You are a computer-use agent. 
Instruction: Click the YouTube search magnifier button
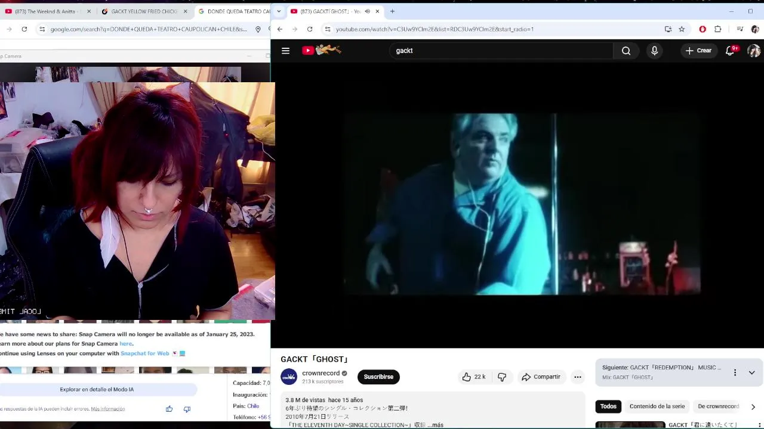pos(626,51)
